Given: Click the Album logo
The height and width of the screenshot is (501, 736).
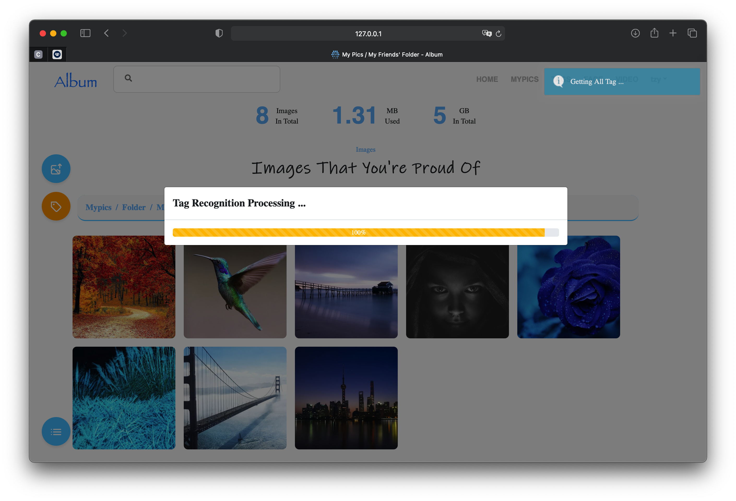Looking at the screenshot, I should 75,81.
